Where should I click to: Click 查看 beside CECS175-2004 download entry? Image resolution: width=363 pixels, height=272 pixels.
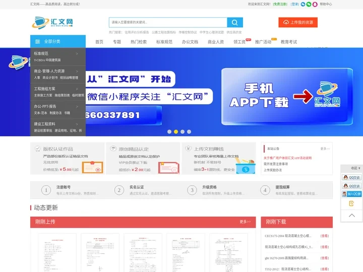325,236
